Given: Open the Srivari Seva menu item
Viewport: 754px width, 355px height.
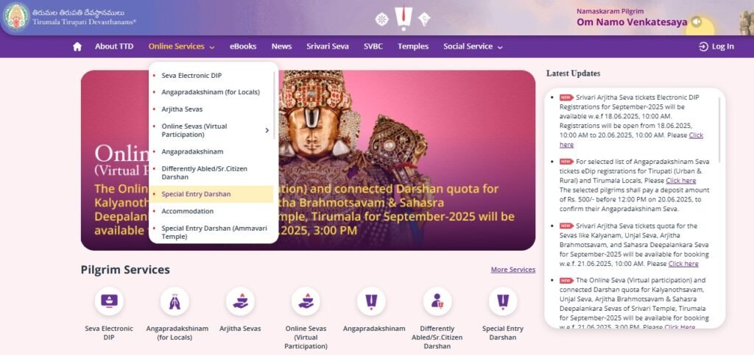Looking at the screenshot, I should pyautogui.click(x=328, y=46).
